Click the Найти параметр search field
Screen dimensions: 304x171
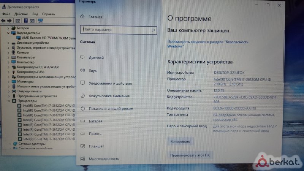click(119, 30)
